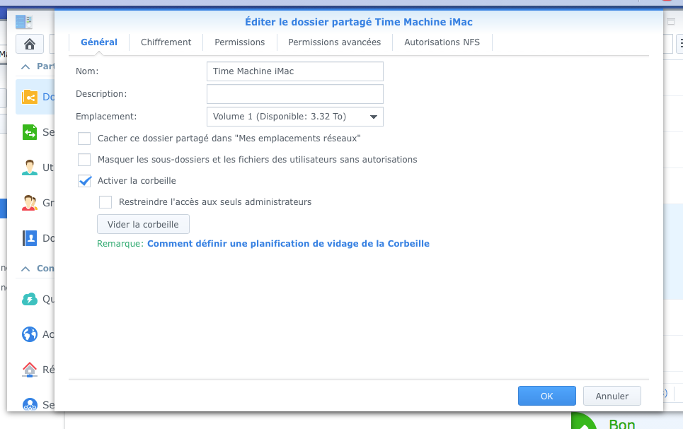Image resolution: width=683 pixels, height=429 pixels.
Task: Open the File Services green arrows icon
Action: [30, 132]
